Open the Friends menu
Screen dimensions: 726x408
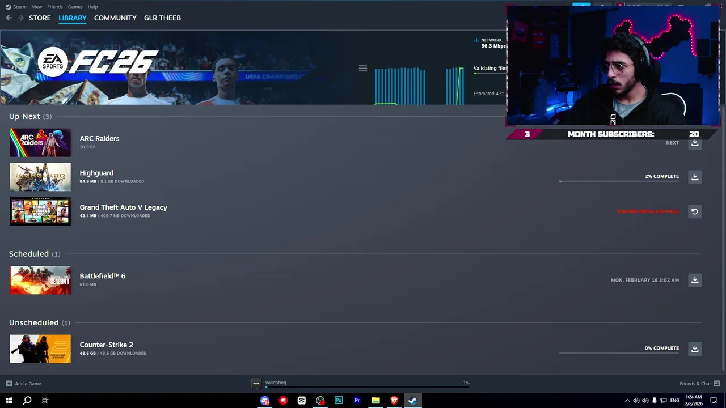(x=55, y=7)
